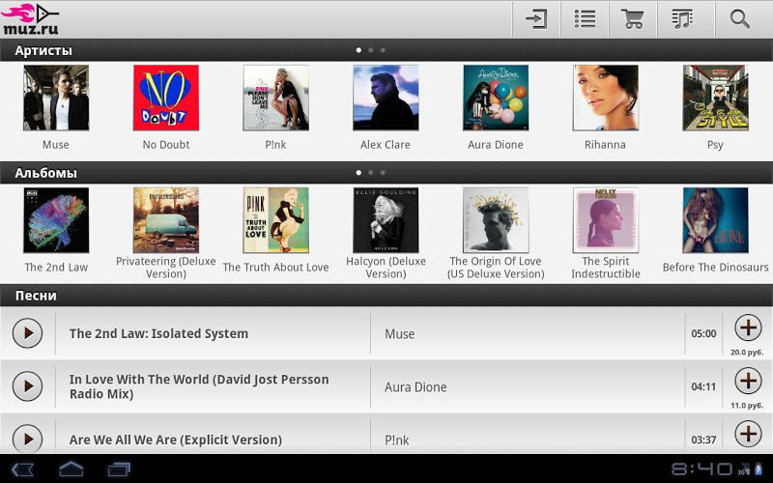Click the No Doubt artist name label
The height and width of the screenshot is (483, 773).
coord(166,145)
